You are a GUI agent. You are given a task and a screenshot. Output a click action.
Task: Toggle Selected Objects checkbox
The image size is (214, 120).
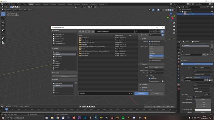pos(149,42)
